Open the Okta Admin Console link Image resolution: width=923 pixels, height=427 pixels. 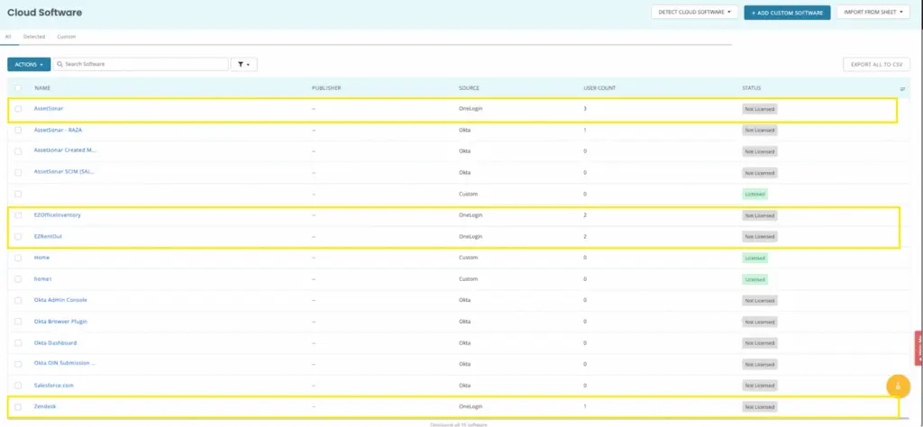coord(60,300)
